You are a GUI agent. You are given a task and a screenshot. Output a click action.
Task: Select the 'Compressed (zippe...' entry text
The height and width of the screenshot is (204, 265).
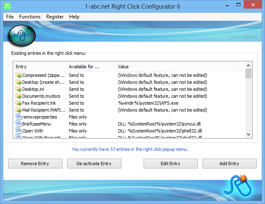pyautogui.click(x=43, y=75)
